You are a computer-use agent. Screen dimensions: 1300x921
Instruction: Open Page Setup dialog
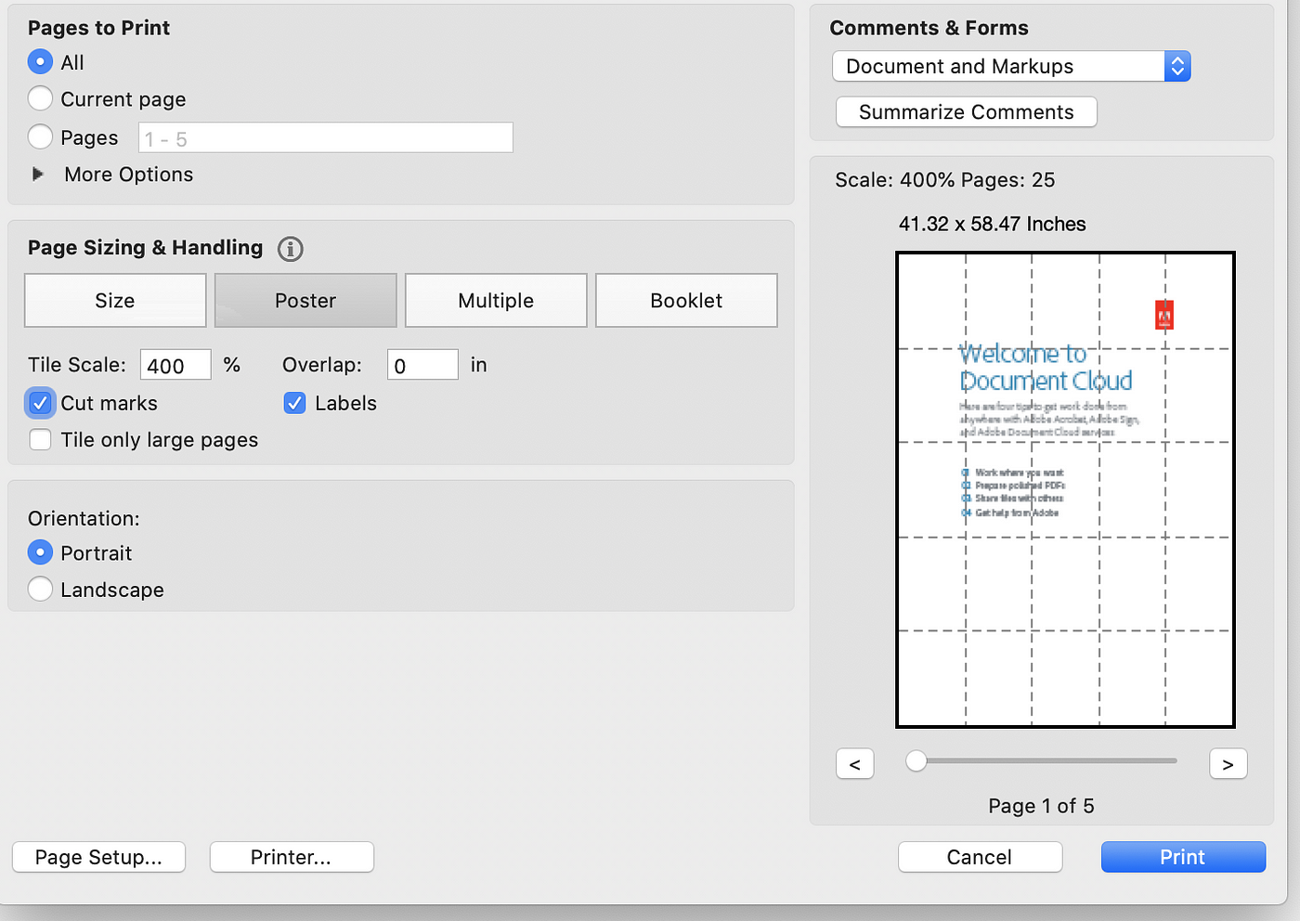(x=98, y=857)
